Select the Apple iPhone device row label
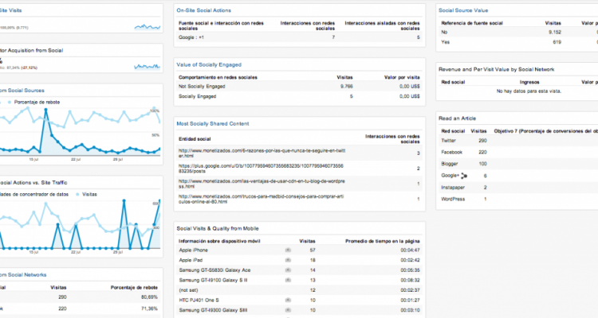 click(194, 250)
